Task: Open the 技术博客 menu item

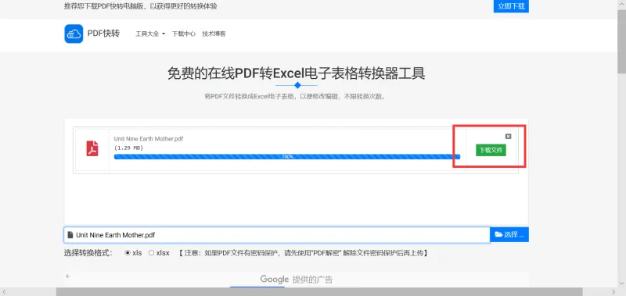Action: coord(214,34)
